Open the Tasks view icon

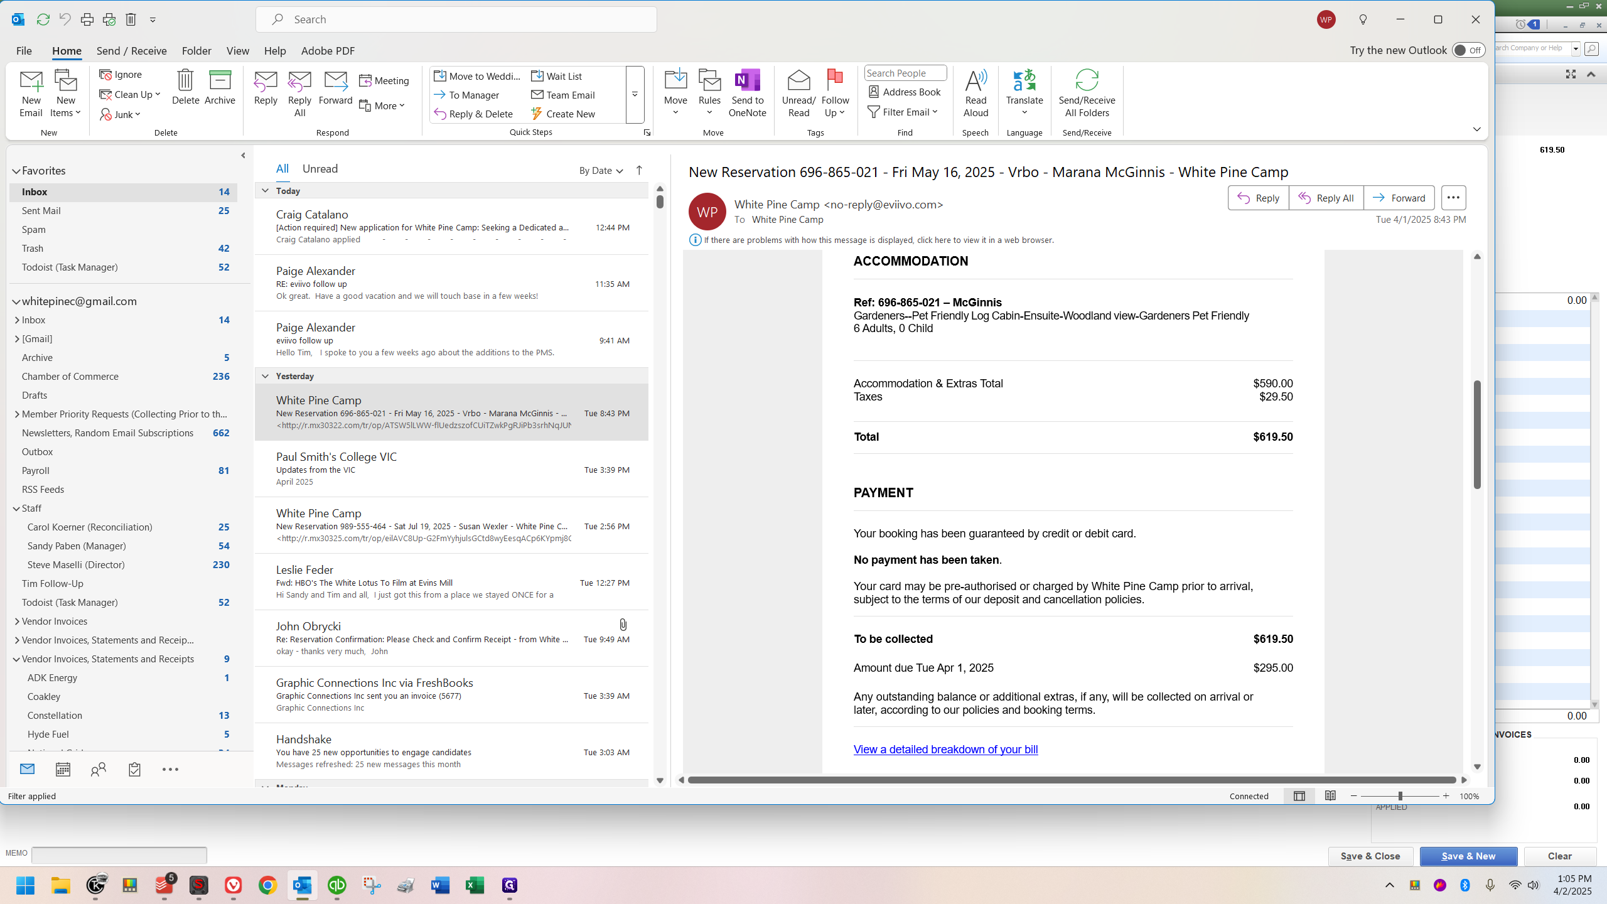pos(134,770)
